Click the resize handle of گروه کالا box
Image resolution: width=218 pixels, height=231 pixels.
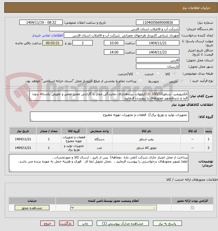pos(31,120)
